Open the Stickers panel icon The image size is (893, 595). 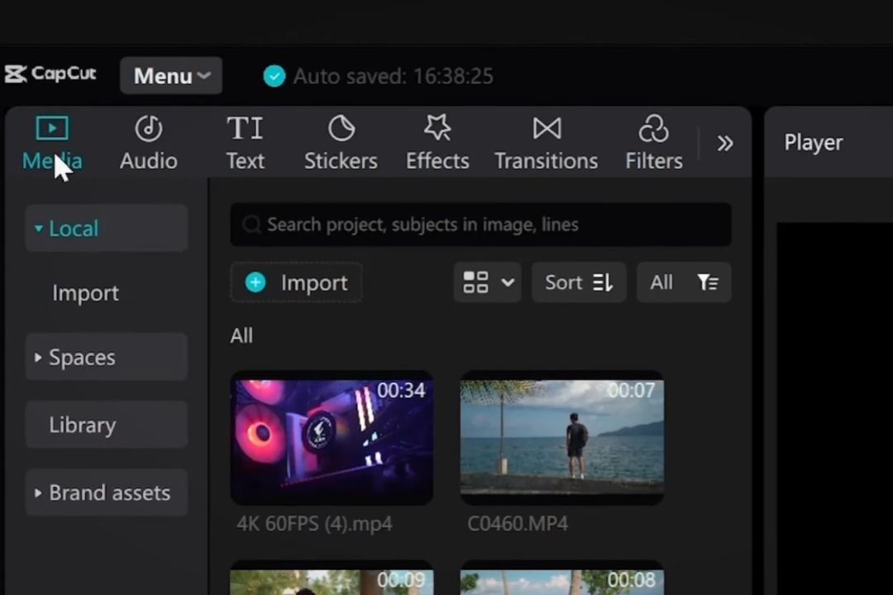[341, 128]
